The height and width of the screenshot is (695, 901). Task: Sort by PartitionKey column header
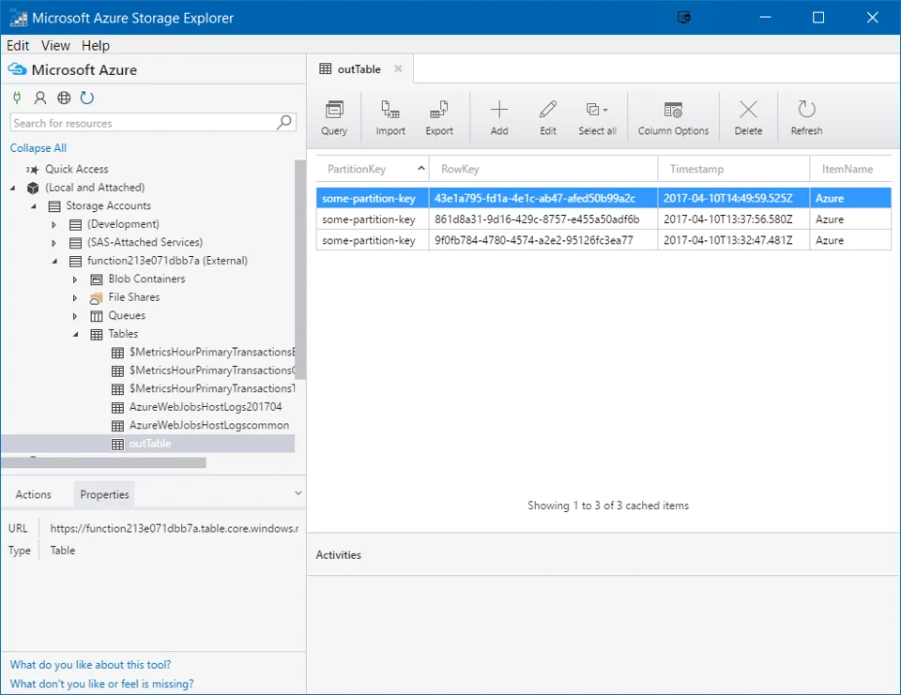(373, 169)
